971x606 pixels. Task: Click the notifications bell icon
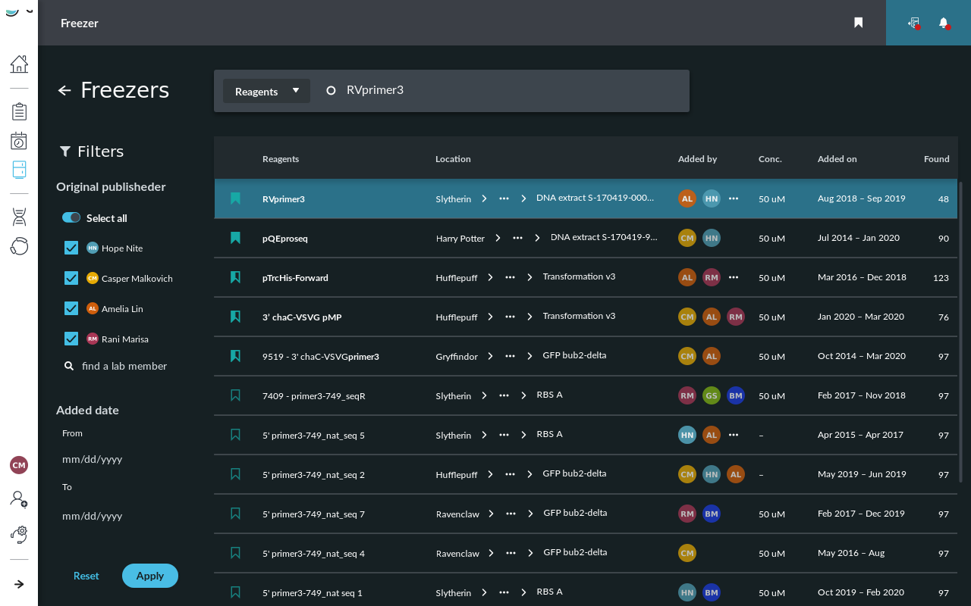click(x=944, y=23)
